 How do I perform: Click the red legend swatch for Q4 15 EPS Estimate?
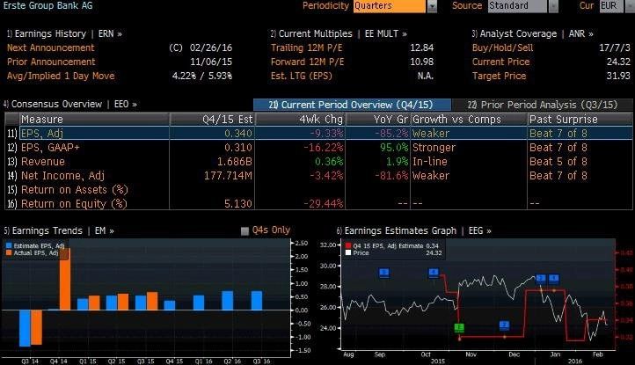pos(348,246)
